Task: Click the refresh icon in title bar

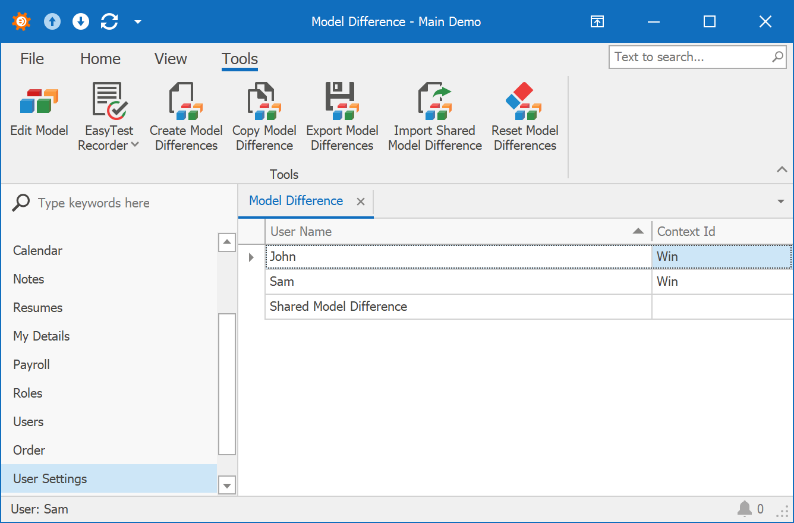Action: pyautogui.click(x=109, y=22)
